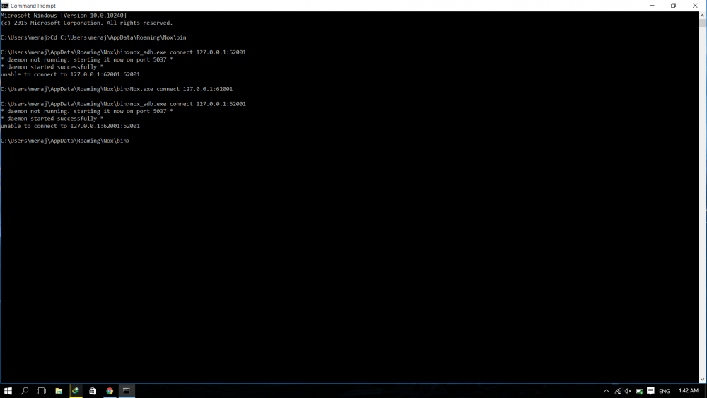The image size is (707, 398).
Task: Click first 'daemon not running' message line
Action: pos(86,59)
